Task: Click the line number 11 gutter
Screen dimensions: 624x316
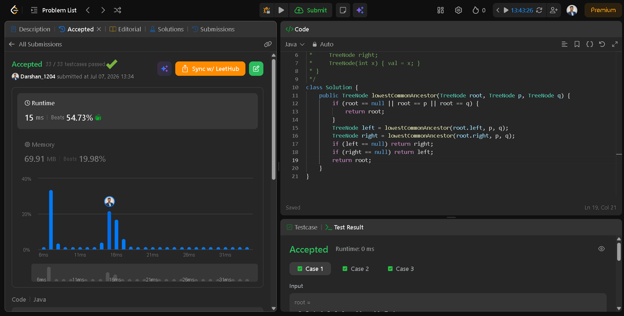Action: click(295, 95)
